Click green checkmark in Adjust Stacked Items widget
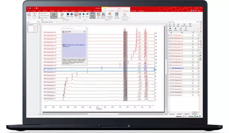229x133 pixels. click(x=85, y=31)
